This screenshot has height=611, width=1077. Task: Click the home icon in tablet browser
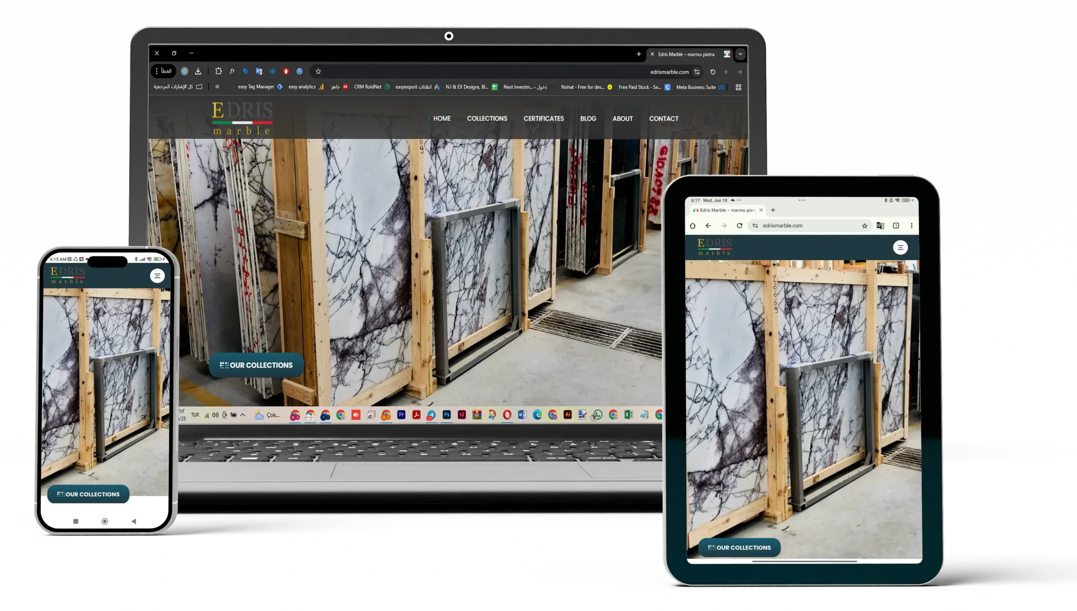point(693,226)
